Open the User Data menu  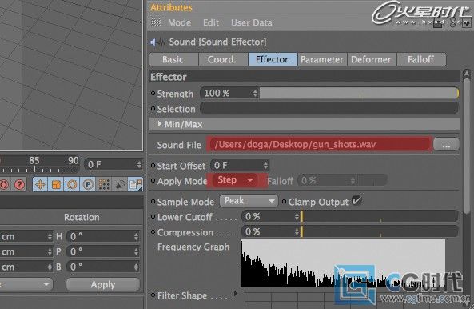tap(252, 22)
